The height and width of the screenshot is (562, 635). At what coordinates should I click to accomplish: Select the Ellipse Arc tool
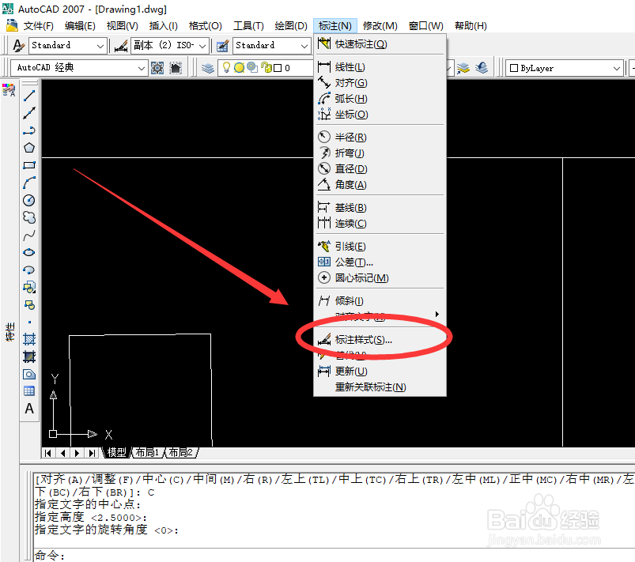tap(29, 270)
